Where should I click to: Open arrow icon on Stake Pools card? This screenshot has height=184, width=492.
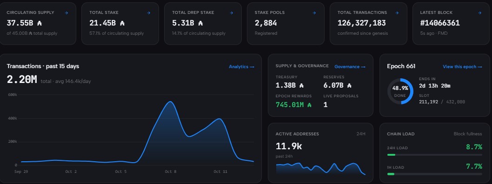click(314, 13)
